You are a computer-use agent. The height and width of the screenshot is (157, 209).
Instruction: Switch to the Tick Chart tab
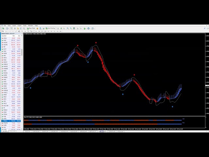pyautogui.click(x=13, y=131)
